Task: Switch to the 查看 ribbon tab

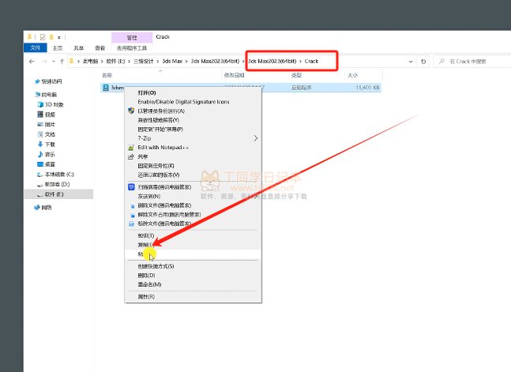Action: pyautogui.click(x=100, y=48)
